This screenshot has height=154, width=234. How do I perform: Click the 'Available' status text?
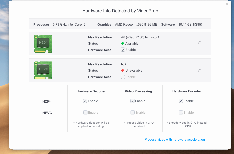pos(132,43)
